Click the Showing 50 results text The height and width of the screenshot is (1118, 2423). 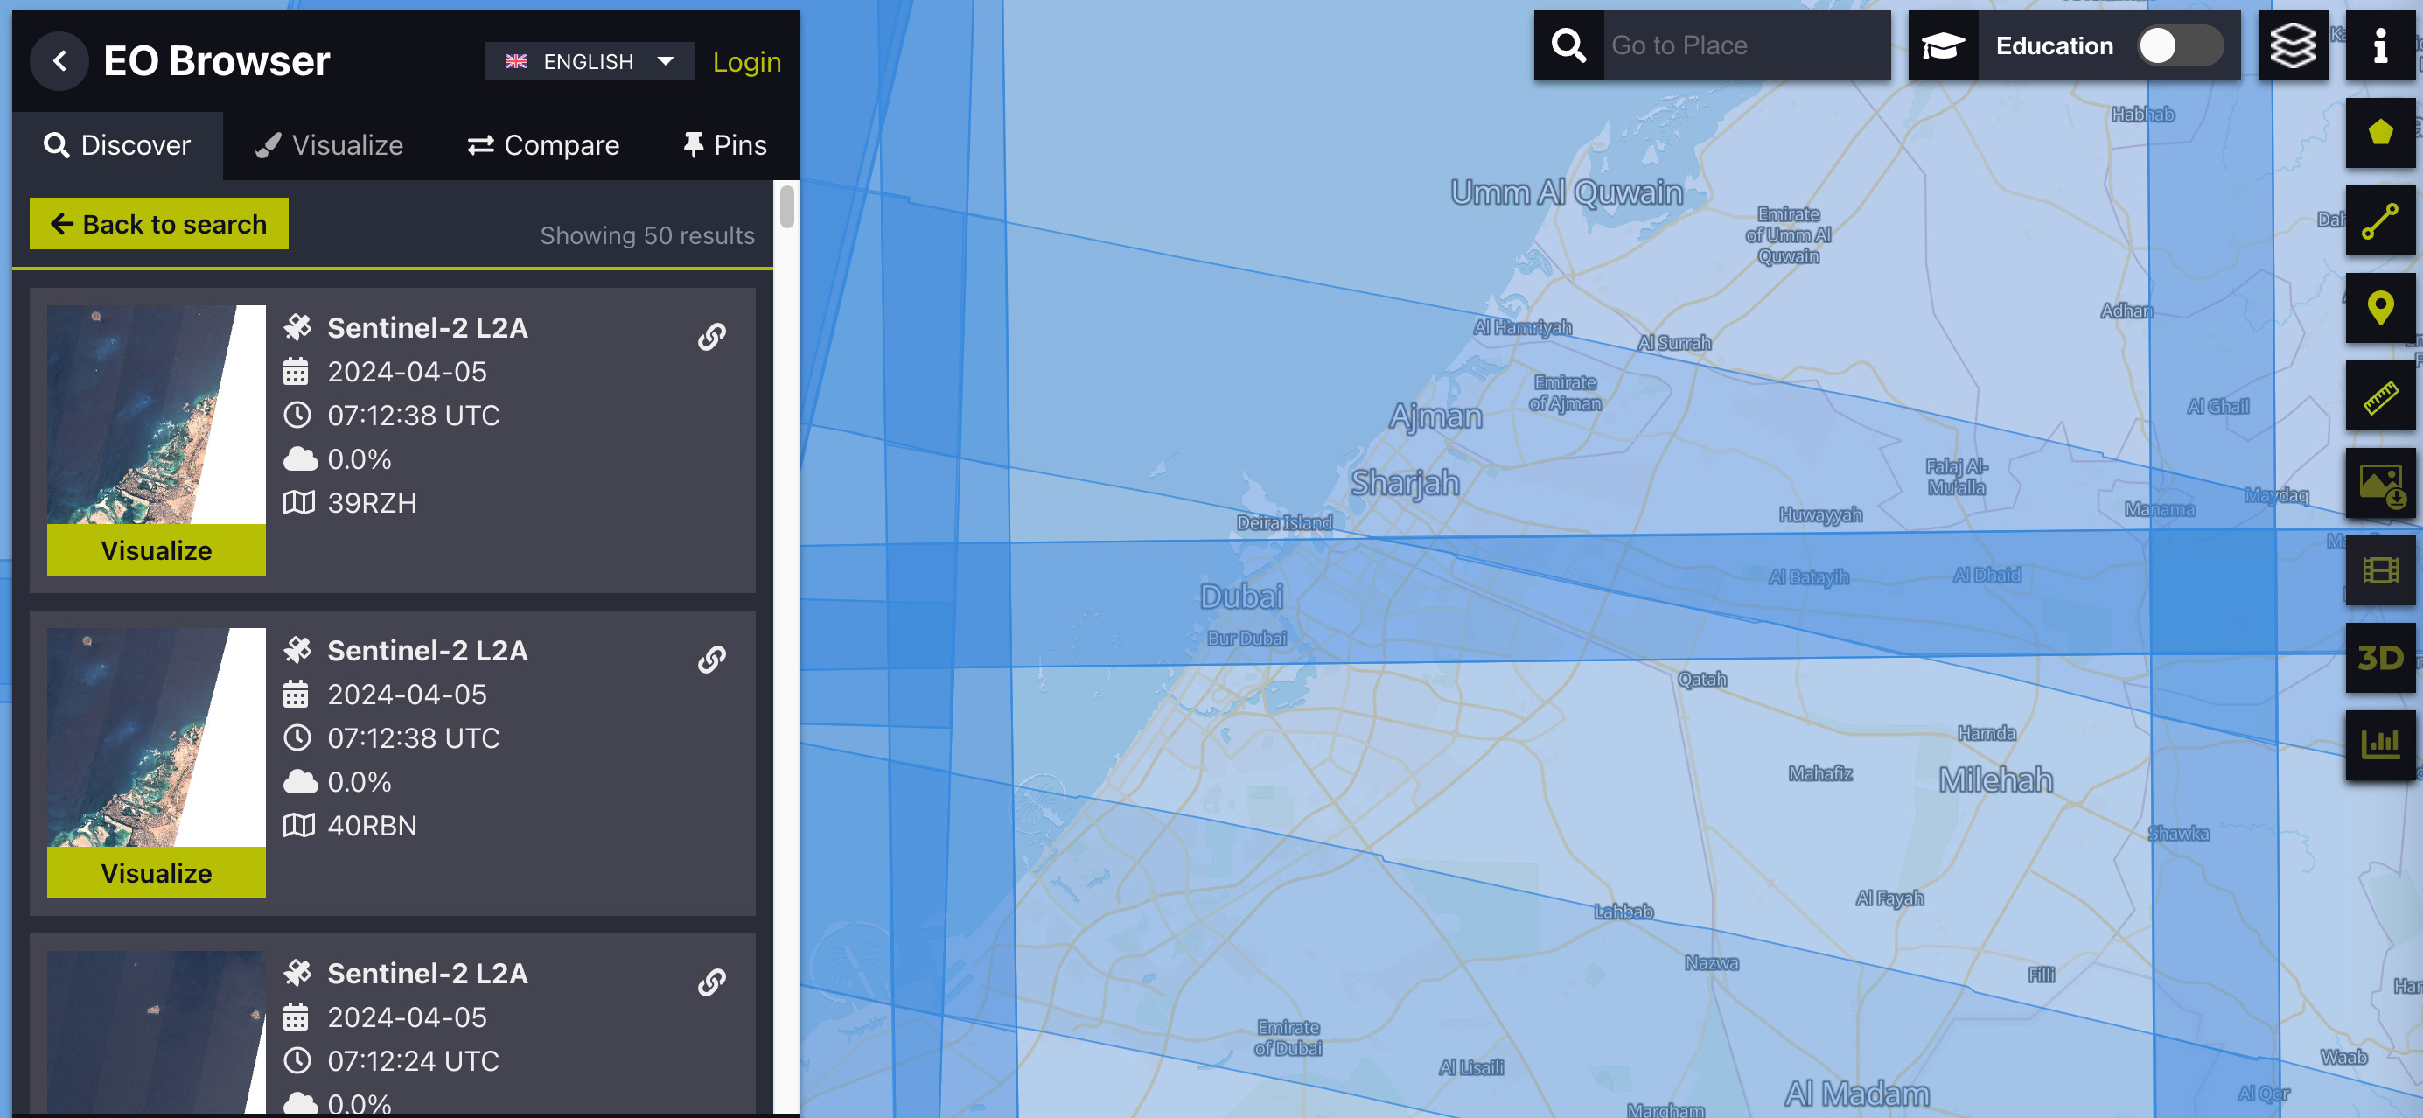click(647, 235)
